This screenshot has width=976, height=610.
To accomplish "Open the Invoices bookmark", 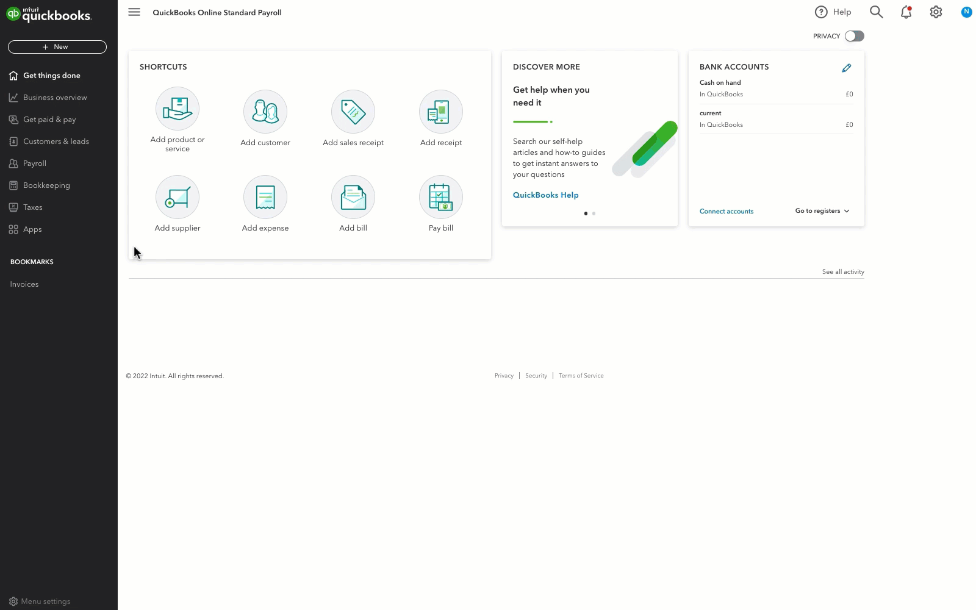I will pos(24,284).
